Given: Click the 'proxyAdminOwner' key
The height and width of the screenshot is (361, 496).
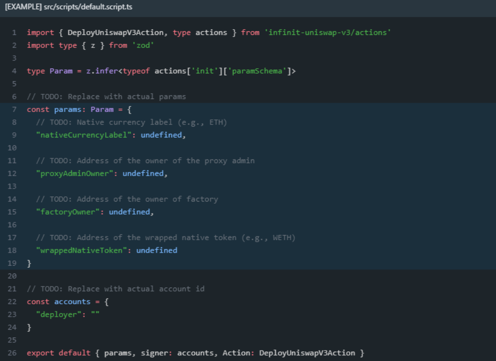Looking at the screenshot, I should coord(74,173).
